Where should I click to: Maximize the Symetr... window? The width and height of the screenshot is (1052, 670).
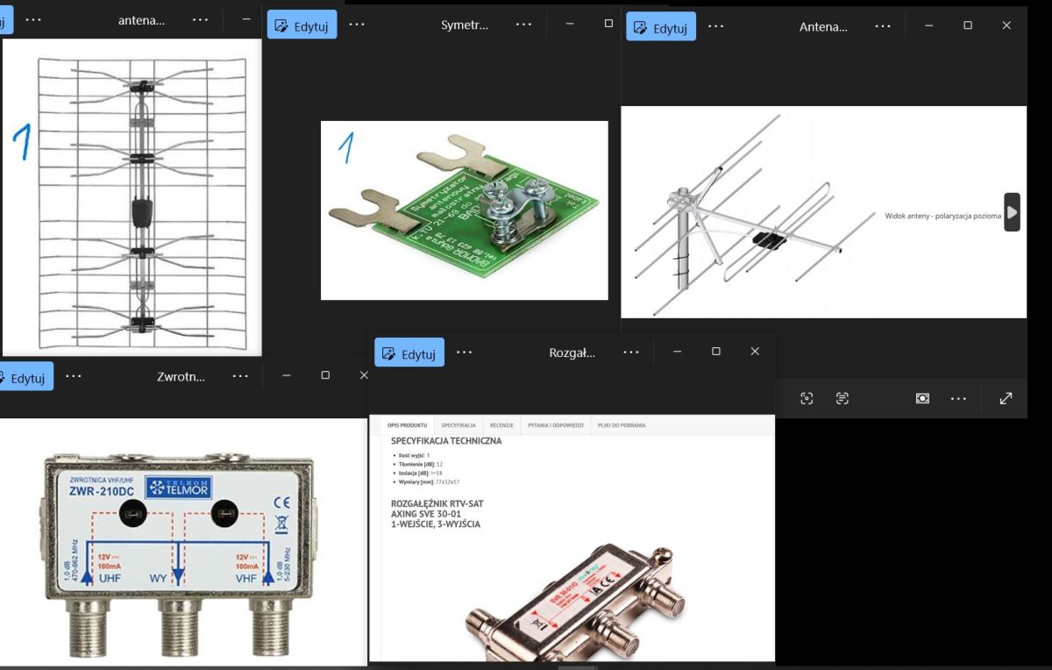608,24
